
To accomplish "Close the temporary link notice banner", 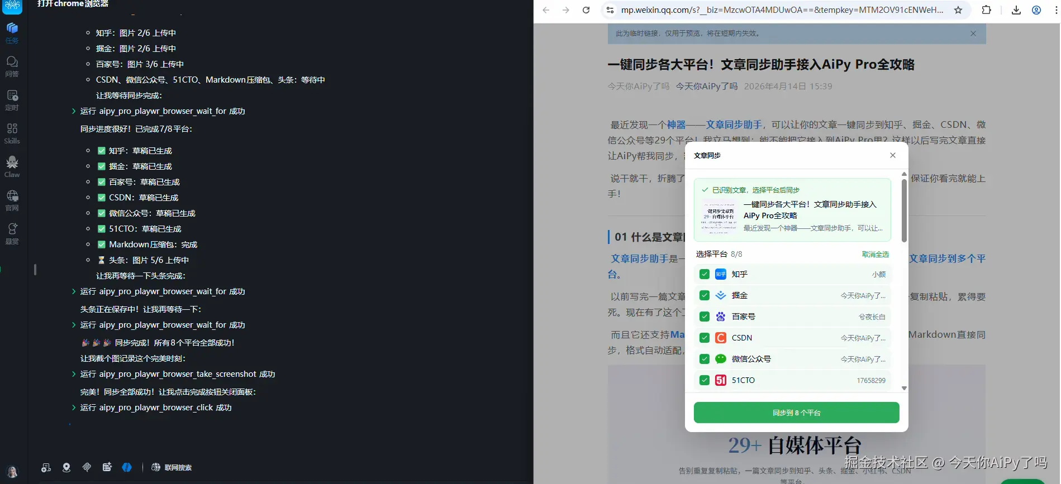I will click(973, 33).
